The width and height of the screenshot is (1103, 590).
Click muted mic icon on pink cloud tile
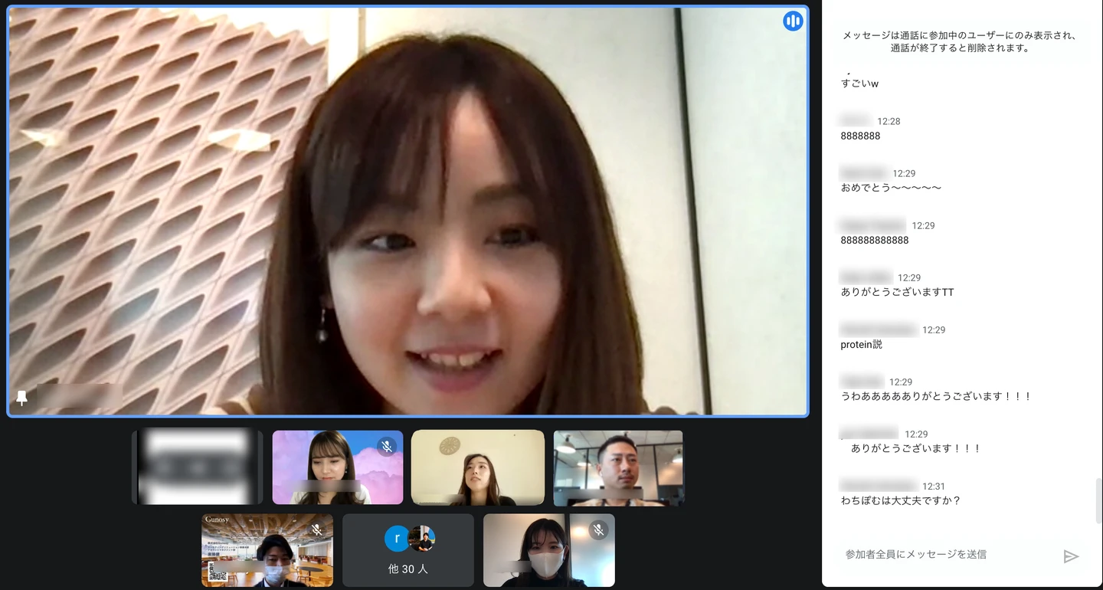pos(387,446)
